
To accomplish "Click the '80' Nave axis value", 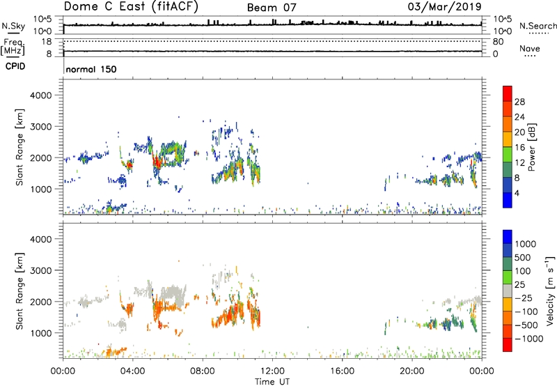I will tap(498, 42).
